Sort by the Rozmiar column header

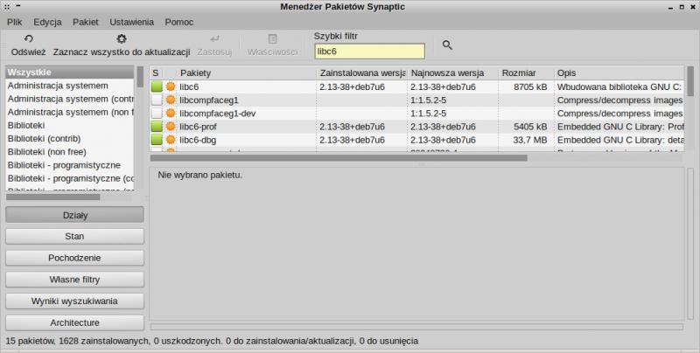[525, 73]
